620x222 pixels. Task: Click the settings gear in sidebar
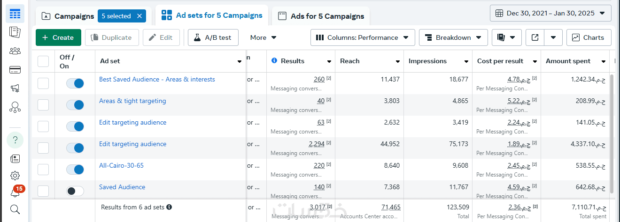click(x=15, y=176)
